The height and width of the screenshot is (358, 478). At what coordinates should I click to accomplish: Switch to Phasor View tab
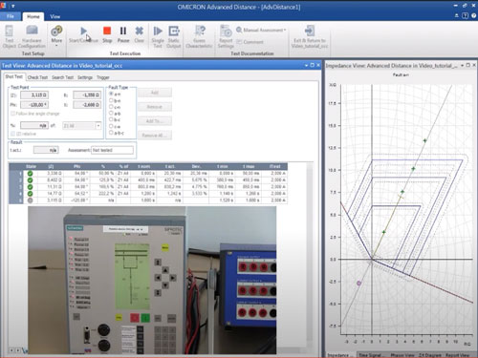[402, 355]
